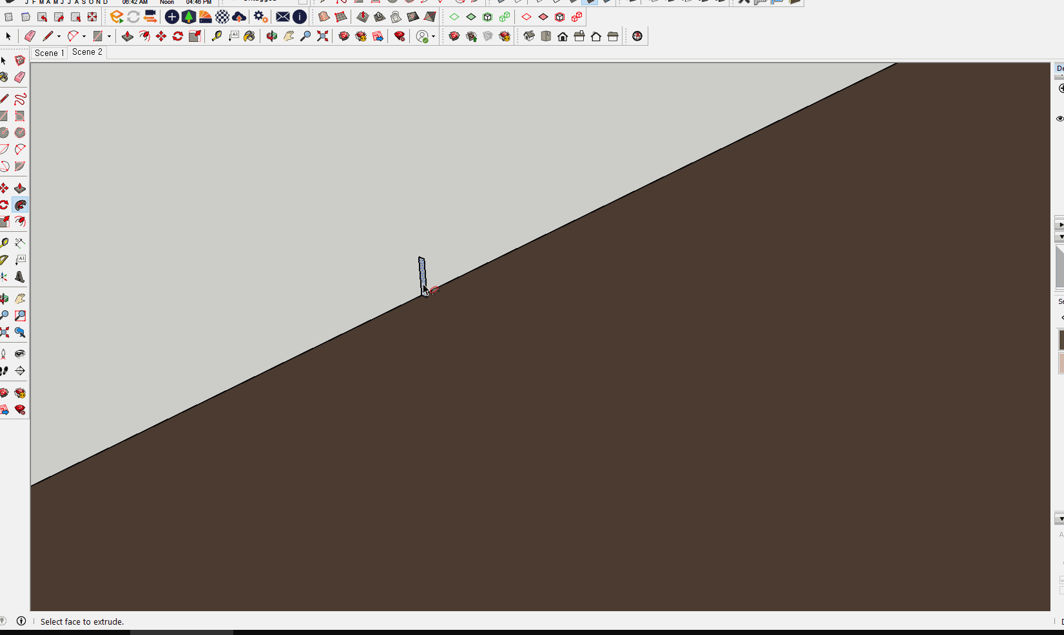Pick the Sandbox Flip Edge tool
The width and height of the screenshot is (1064, 635).
point(430,17)
